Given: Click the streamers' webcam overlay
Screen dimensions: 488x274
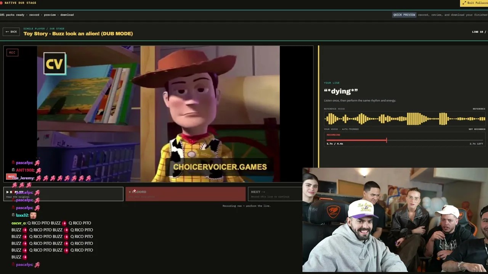Looking at the screenshot, I should 395,220.
